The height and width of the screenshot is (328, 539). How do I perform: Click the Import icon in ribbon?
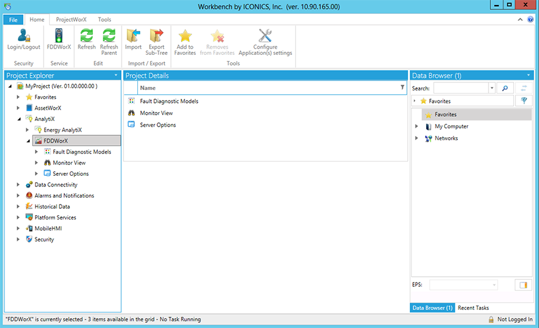pyautogui.click(x=134, y=36)
